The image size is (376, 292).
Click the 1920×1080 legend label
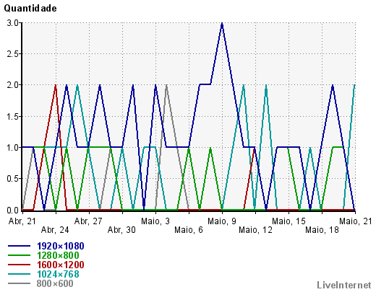(60, 246)
